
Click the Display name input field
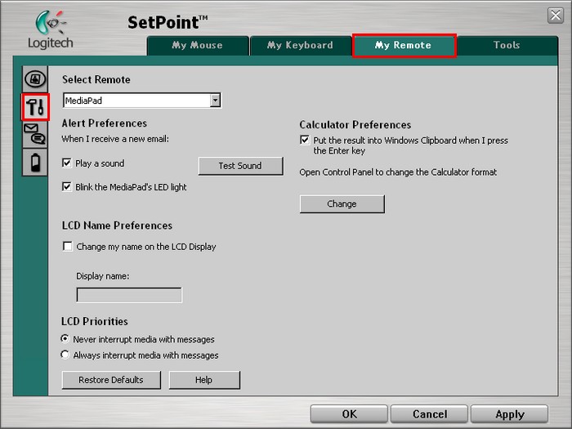pyautogui.click(x=129, y=295)
